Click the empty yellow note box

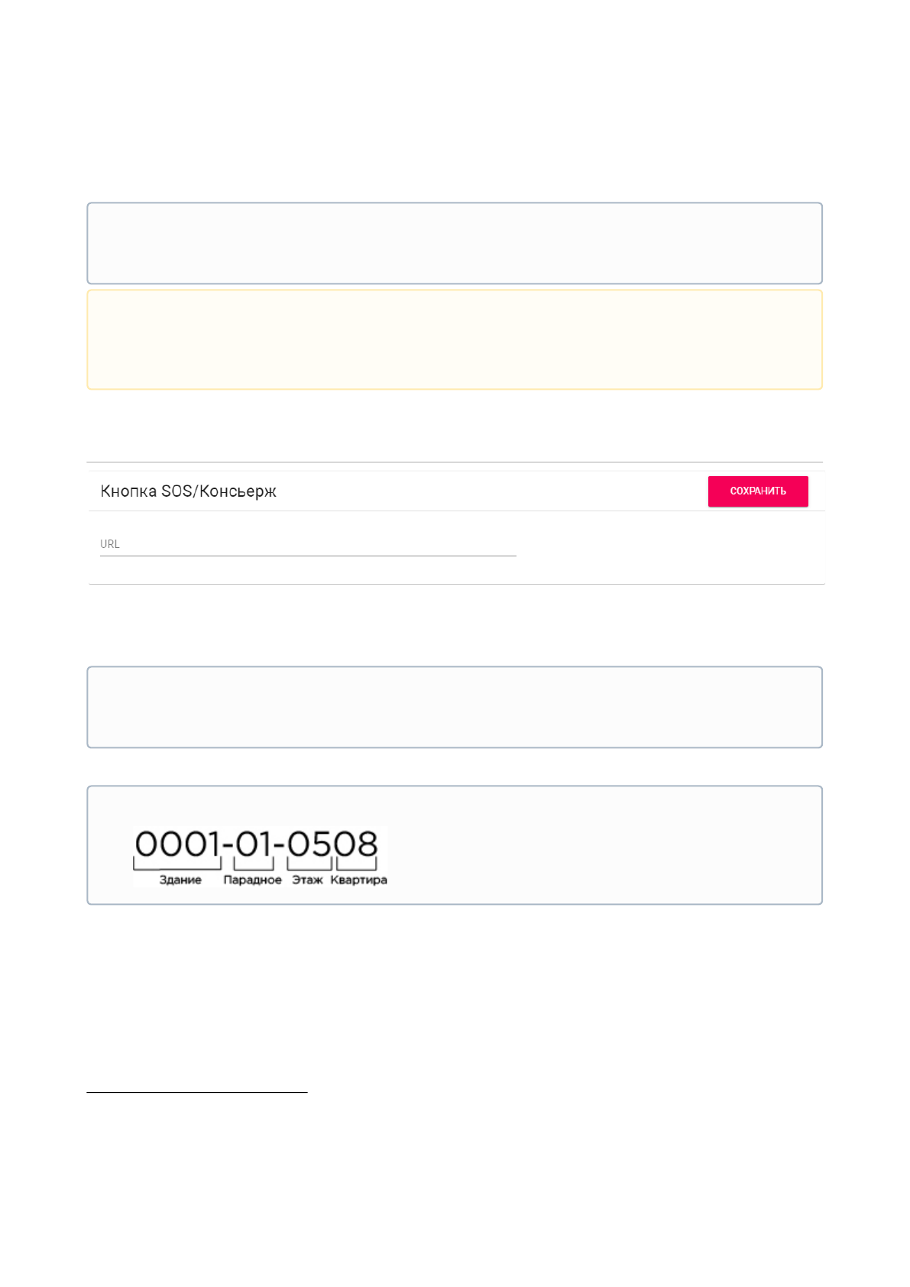[x=455, y=339]
